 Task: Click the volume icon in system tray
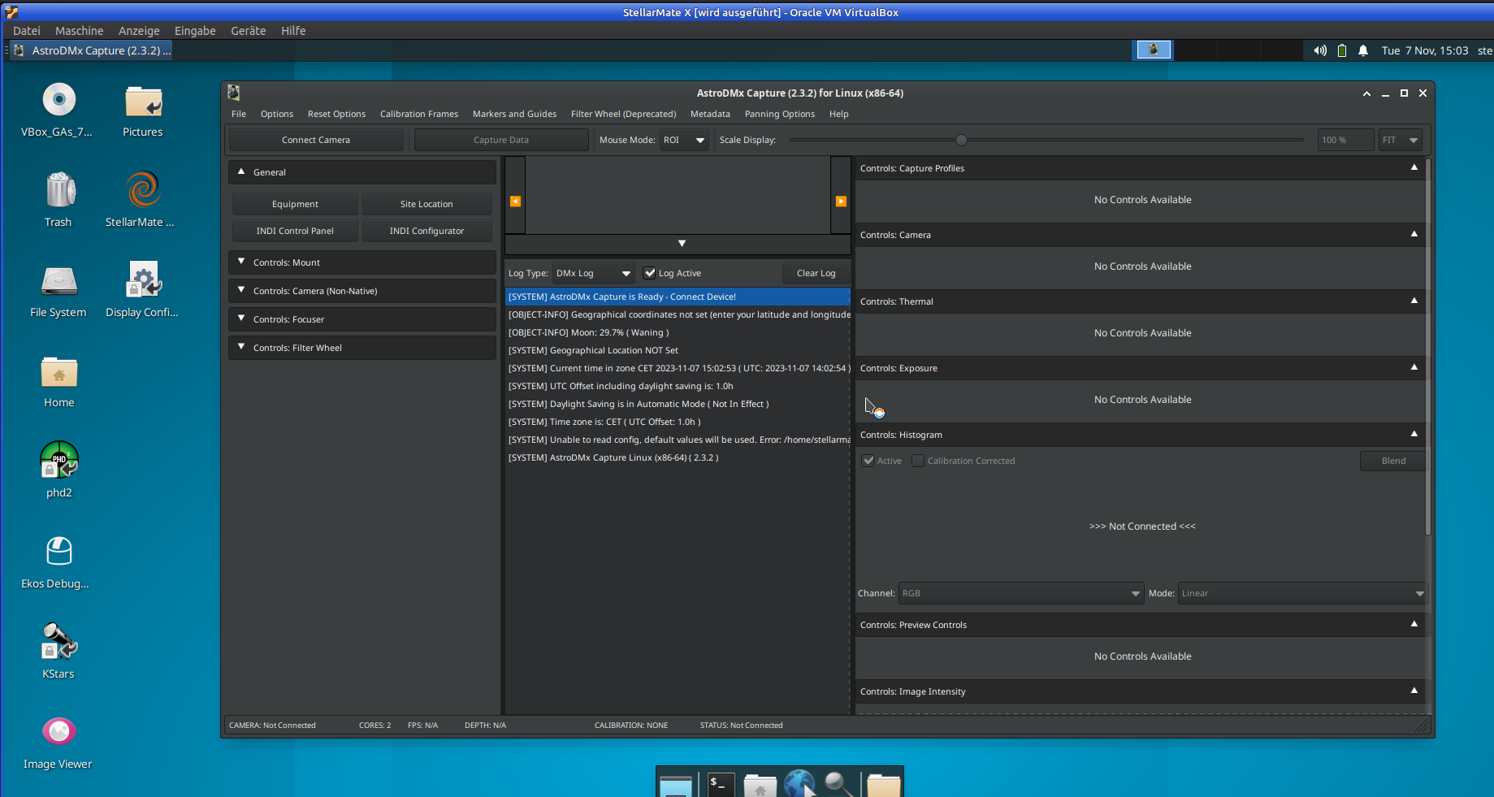1320,50
